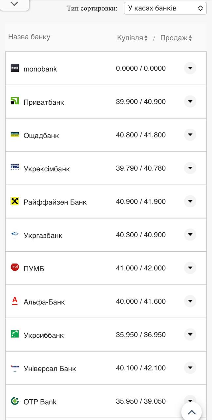212x420 pixels.
Task: Expand details for Укргазбанк row
Action: pos(190,235)
